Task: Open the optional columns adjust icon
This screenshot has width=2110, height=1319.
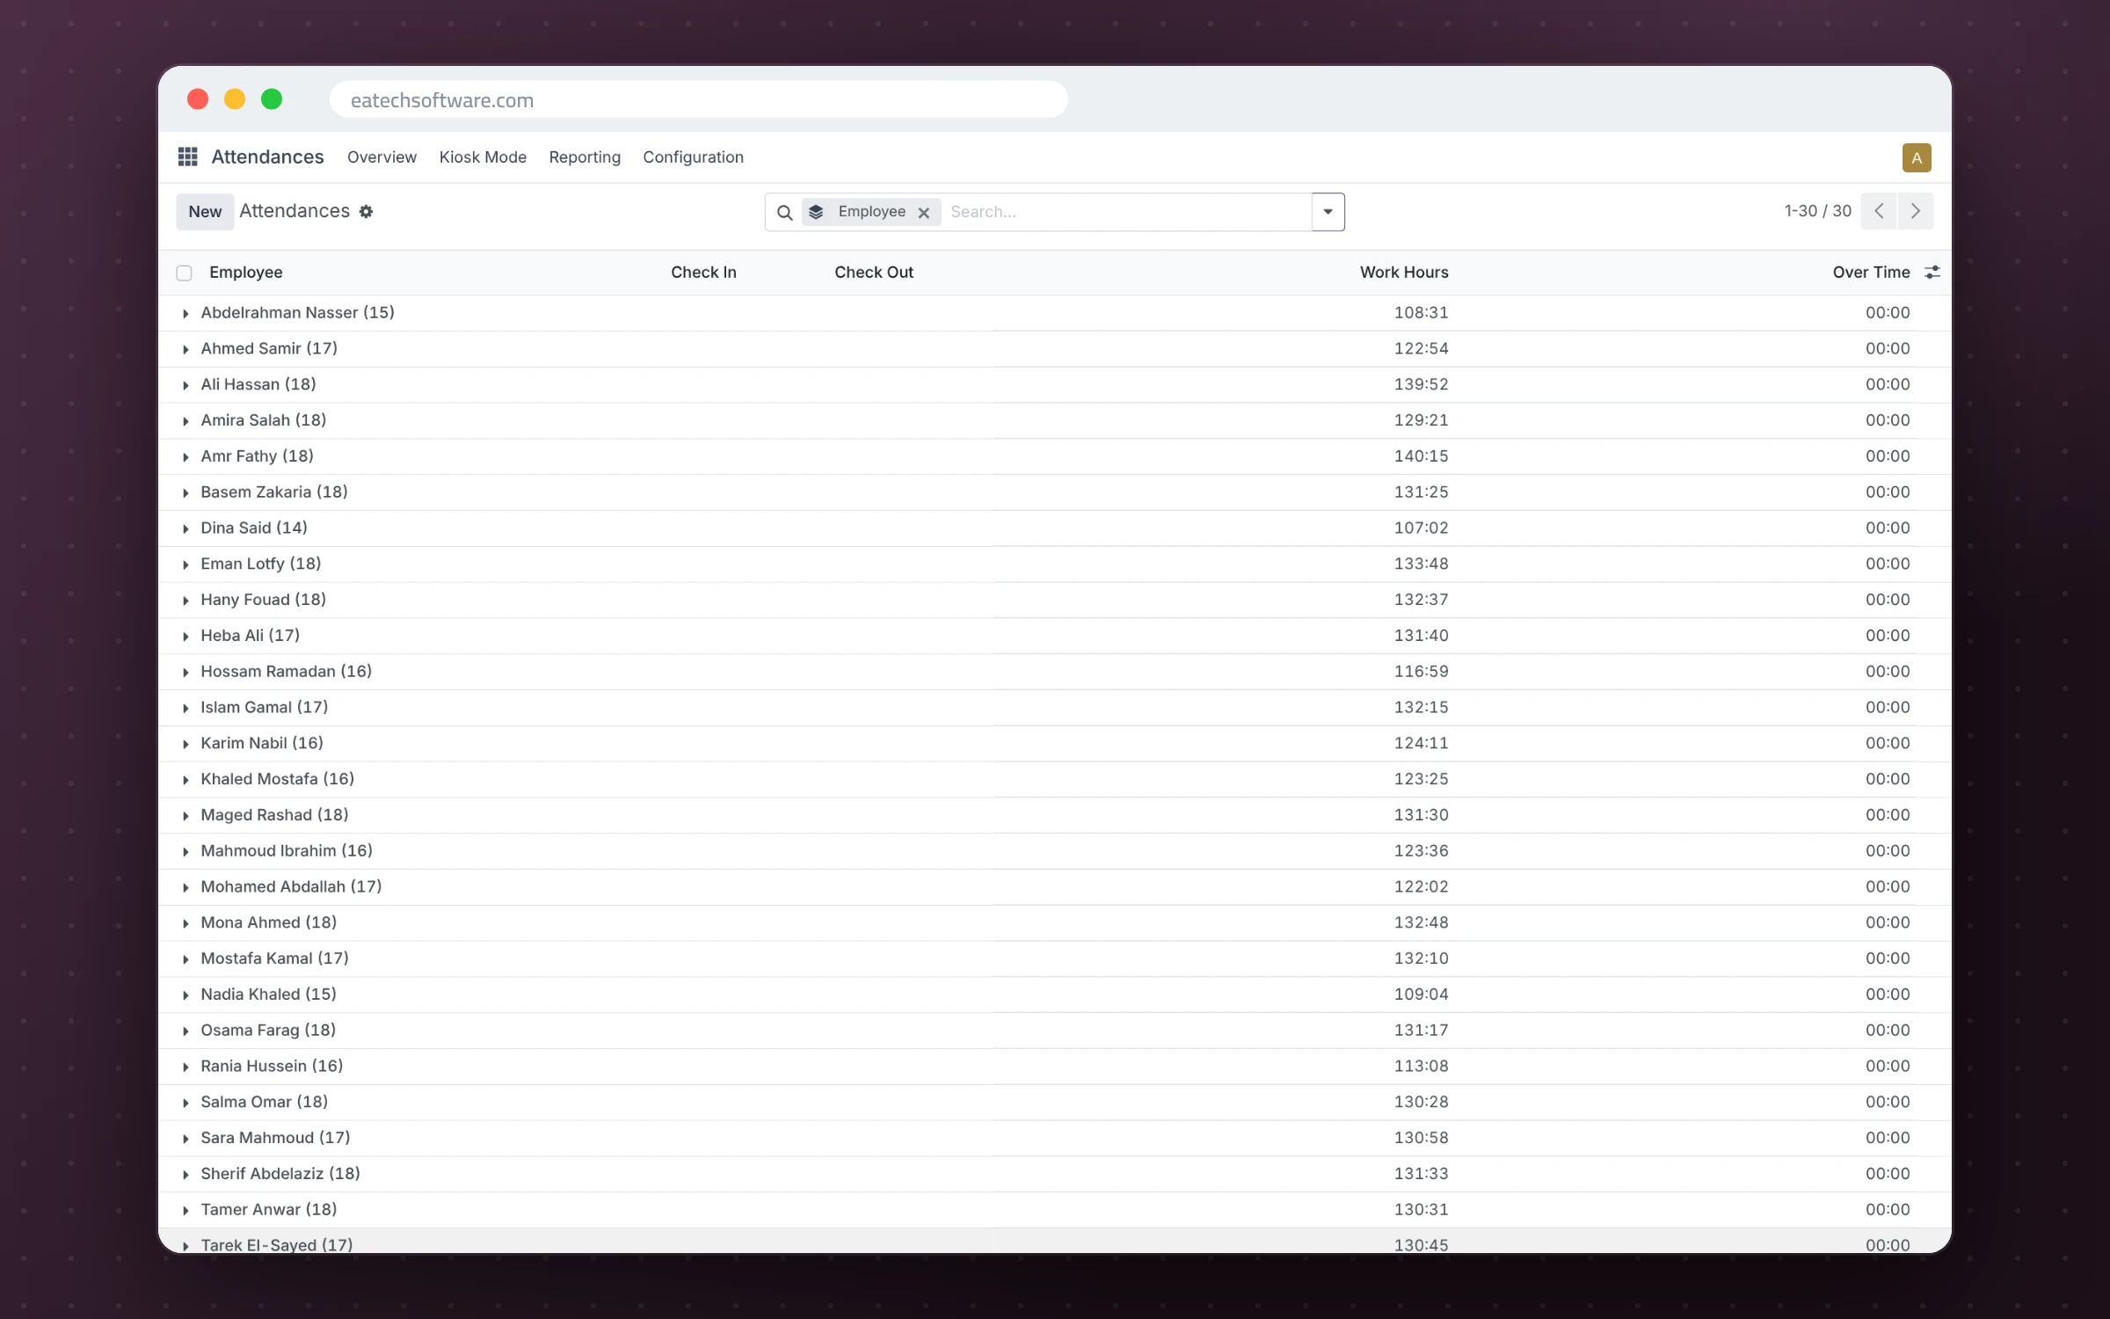Action: pyautogui.click(x=1932, y=273)
